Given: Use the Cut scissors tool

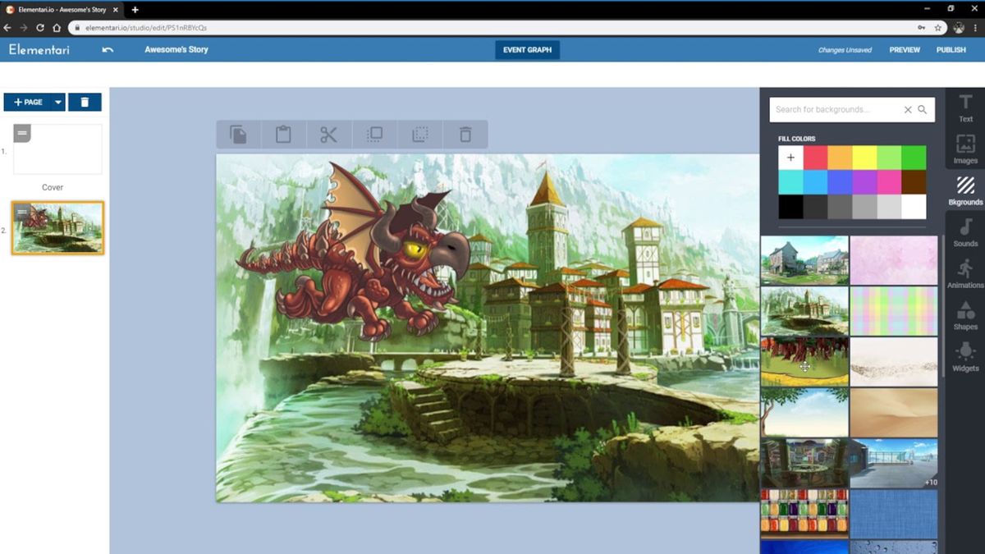Looking at the screenshot, I should pos(328,135).
